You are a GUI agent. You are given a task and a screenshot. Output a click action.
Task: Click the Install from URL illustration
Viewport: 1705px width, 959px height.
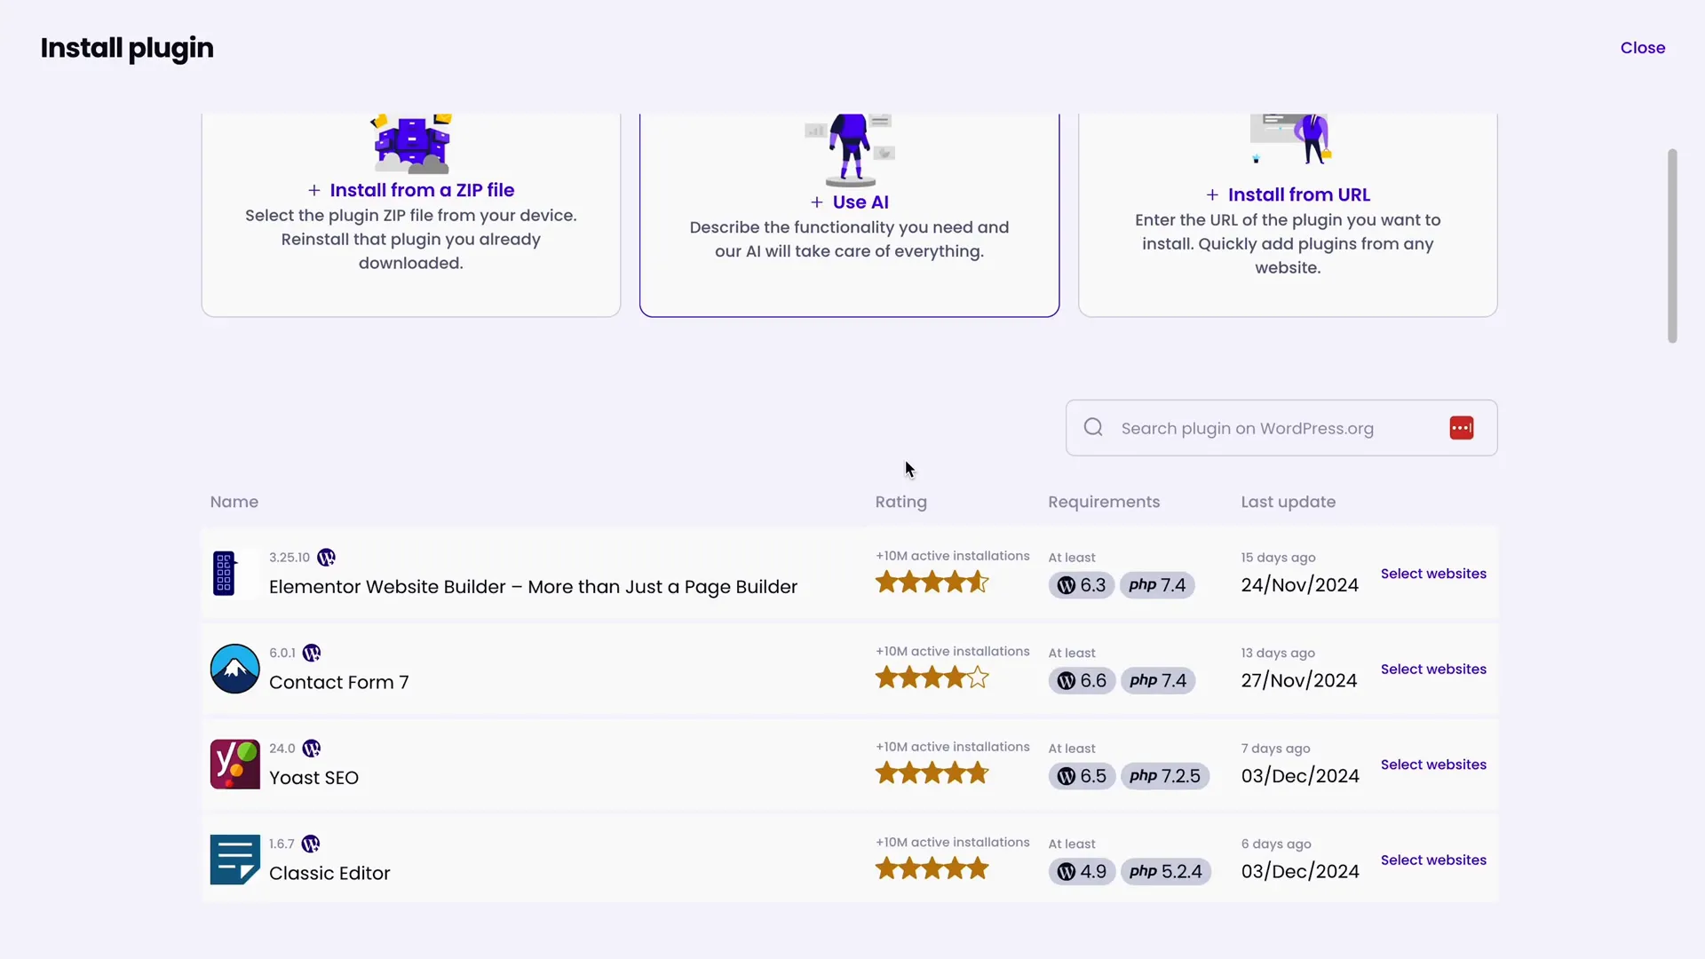coord(1289,139)
